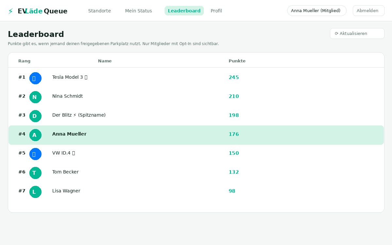Go to Mein Status tab
This screenshot has width=392, height=245.
[139, 11]
